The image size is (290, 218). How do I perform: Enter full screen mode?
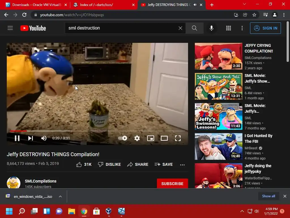click(178, 138)
